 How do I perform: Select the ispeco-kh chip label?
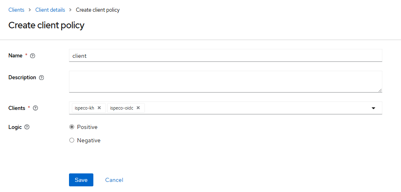coord(84,108)
